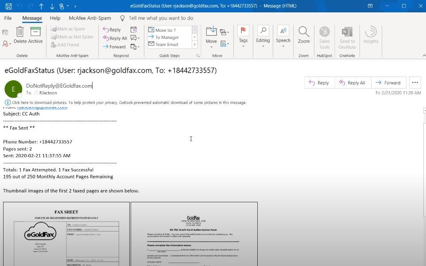Open the Fax Sheet cover page thumbnail
This screenshot has width=426, height=266.
pyautogui.click(x=66, y=234)
